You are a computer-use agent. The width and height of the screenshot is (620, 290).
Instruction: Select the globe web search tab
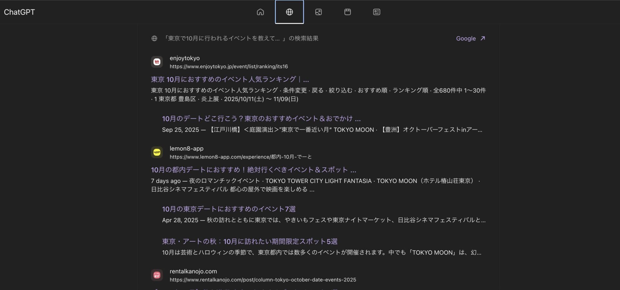point(289,12)
